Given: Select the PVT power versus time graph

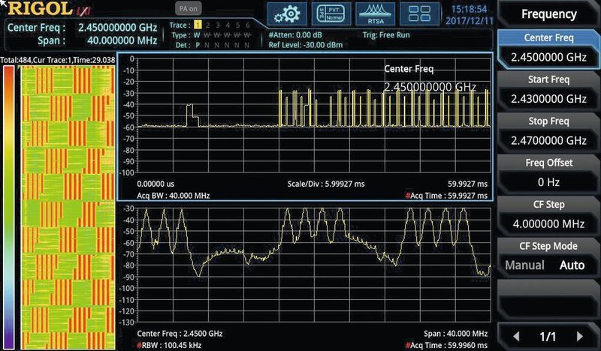Looking at the screenshot, I should click(x=314, y=115).
